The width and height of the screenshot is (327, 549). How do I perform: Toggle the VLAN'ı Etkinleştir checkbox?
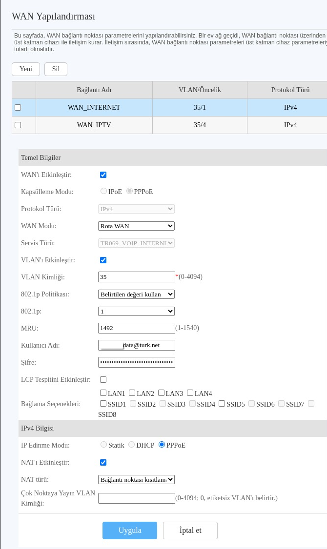pyautogui.click(x=103, y=260)
